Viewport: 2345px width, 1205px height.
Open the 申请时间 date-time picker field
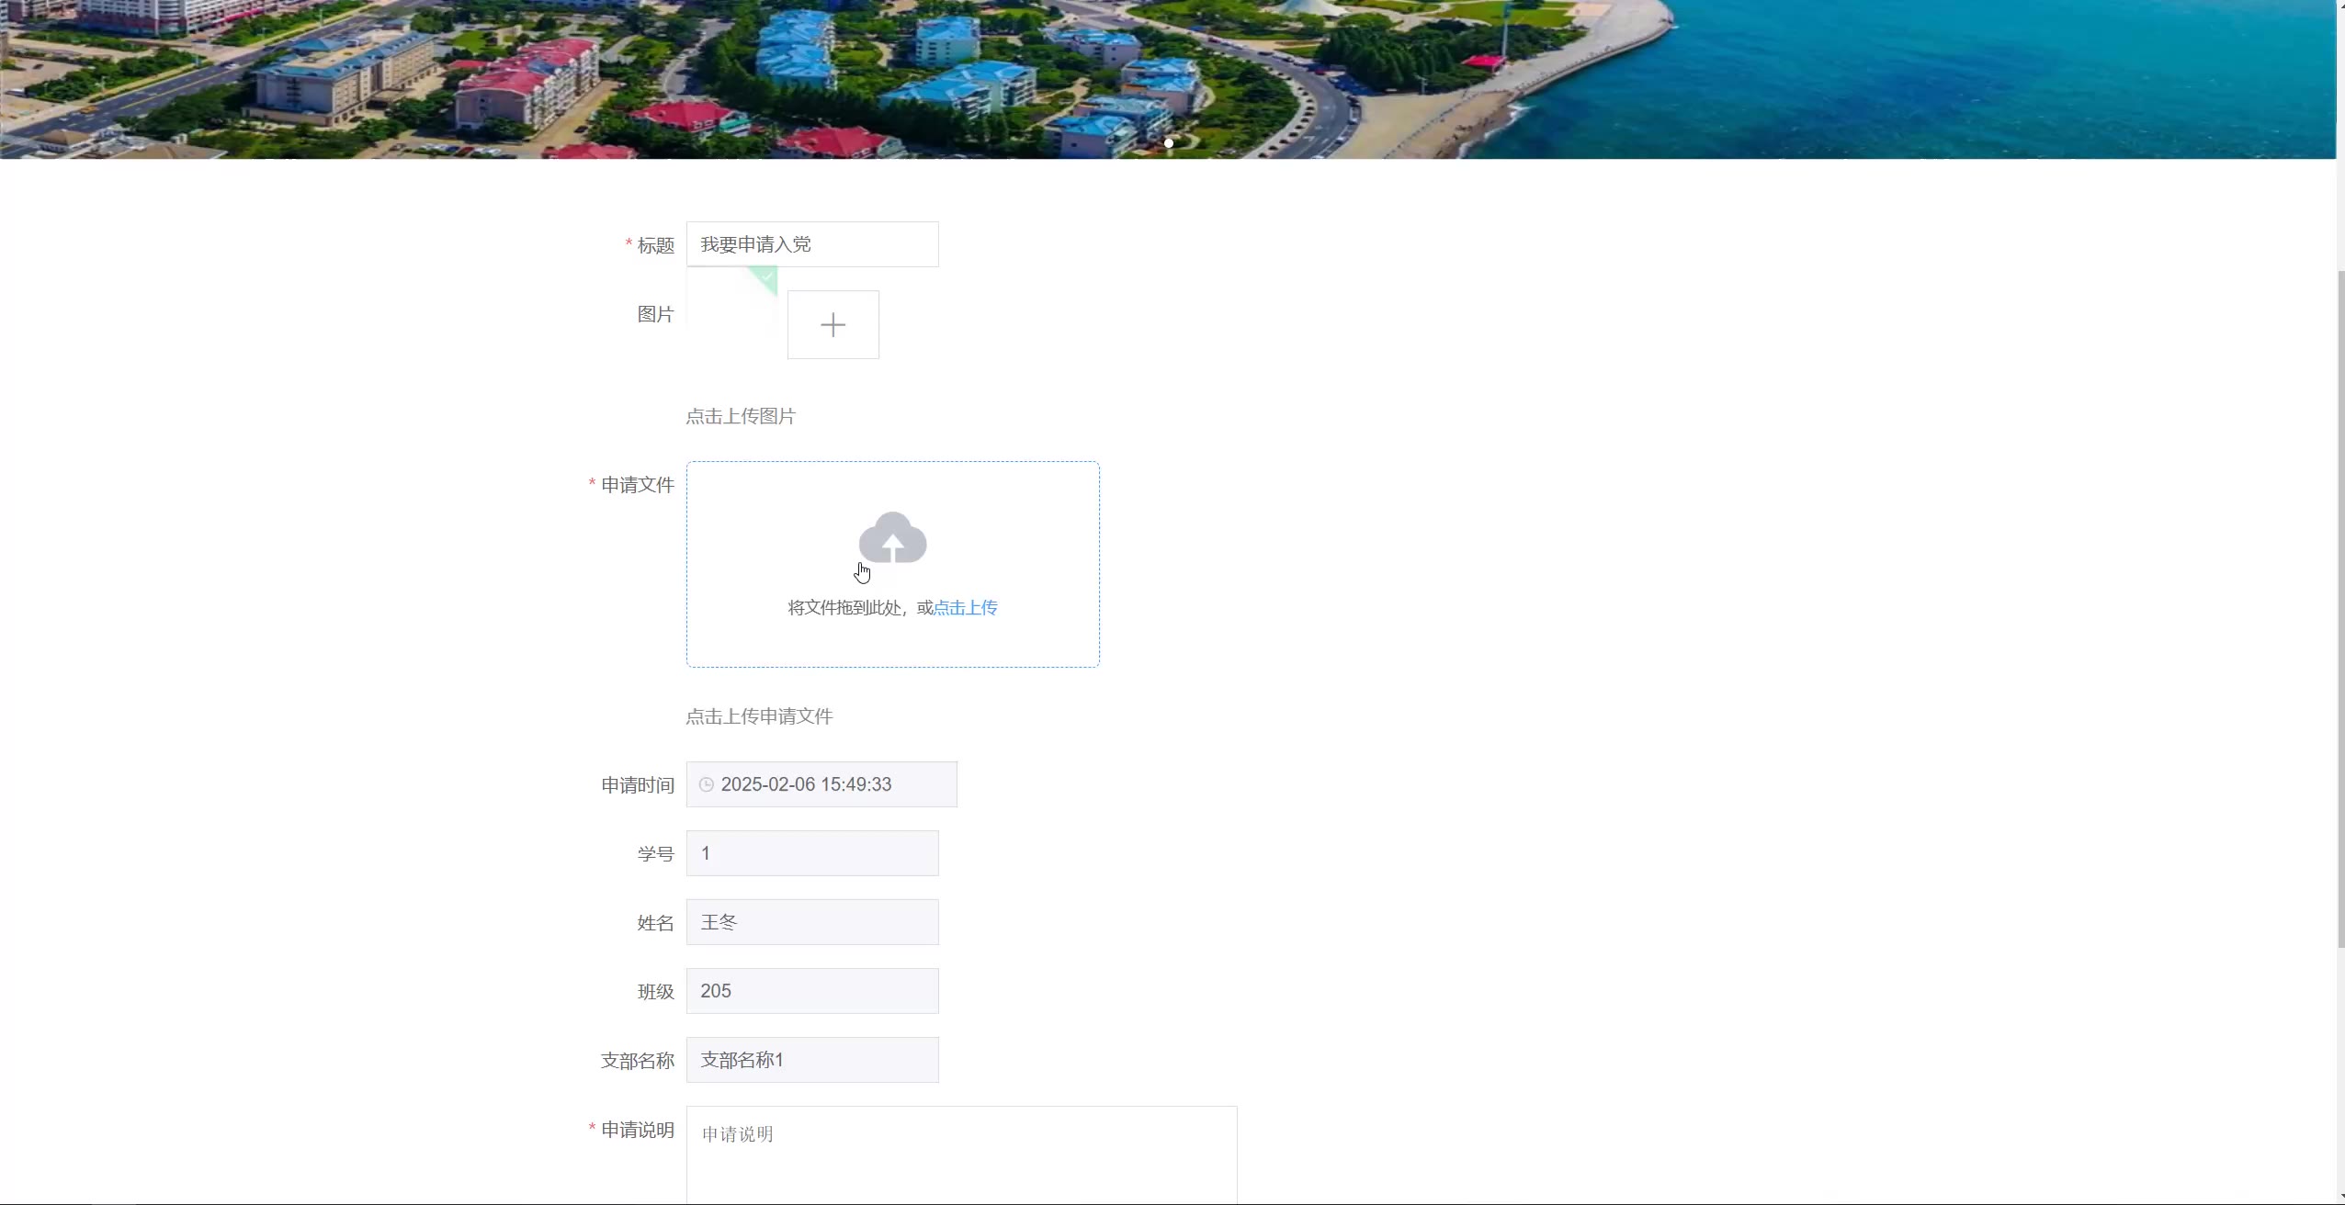coord(821,784)
